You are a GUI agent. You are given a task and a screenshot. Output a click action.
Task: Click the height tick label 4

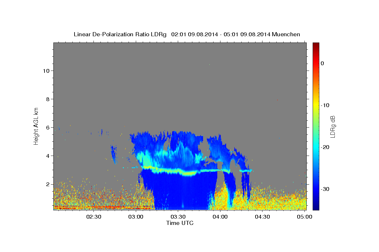tap(48, 156)
